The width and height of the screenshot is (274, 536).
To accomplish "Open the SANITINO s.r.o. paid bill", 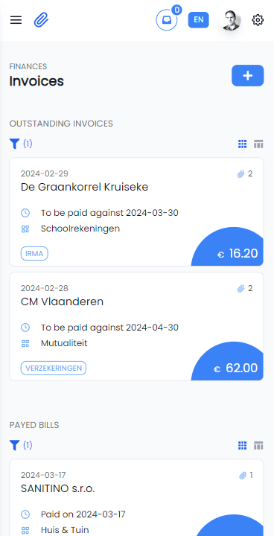I will tap(136, 497).
